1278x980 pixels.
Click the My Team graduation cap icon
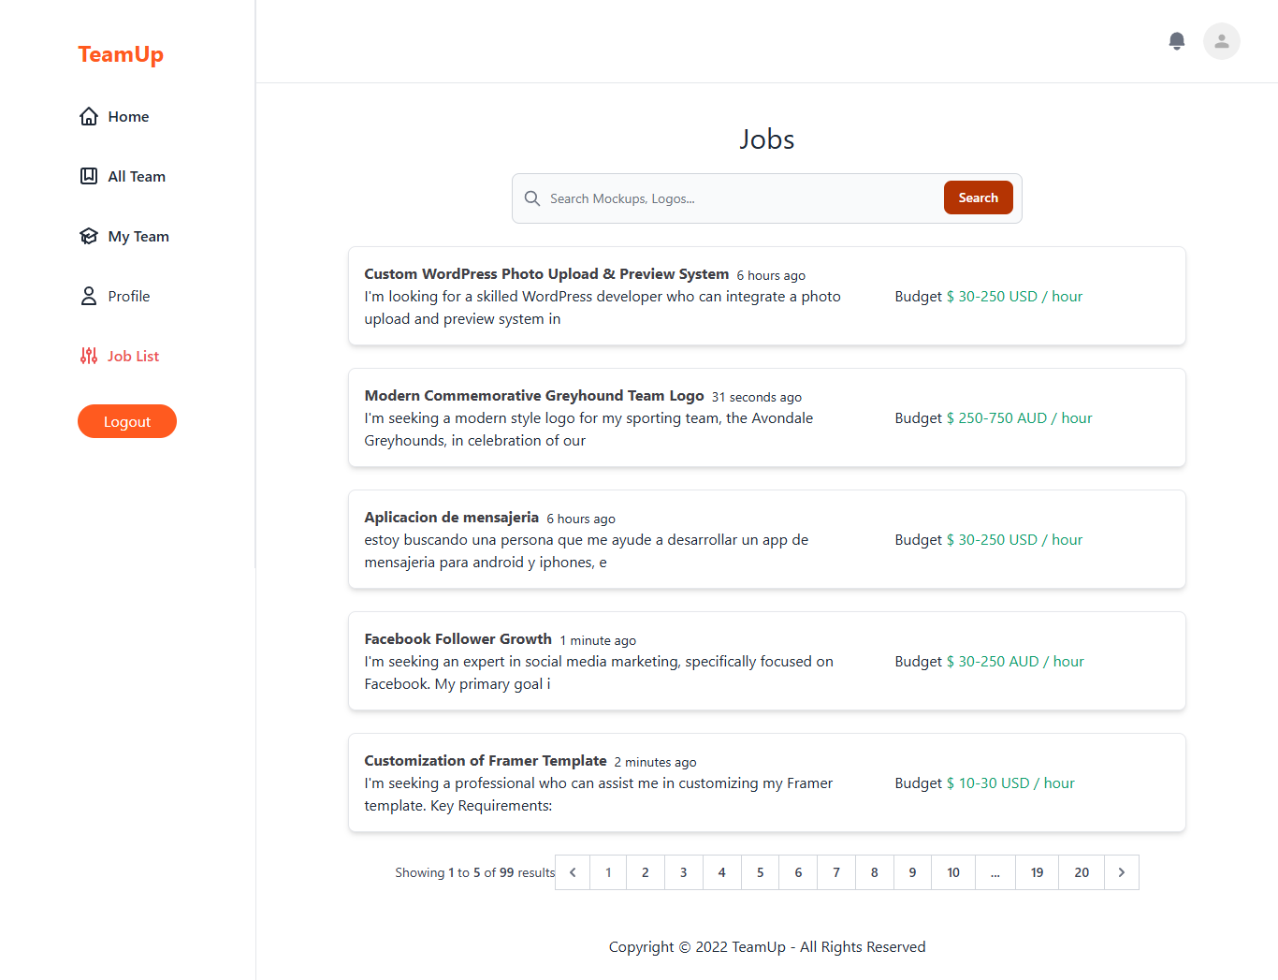pyautogui.click(x=89, y=236)
